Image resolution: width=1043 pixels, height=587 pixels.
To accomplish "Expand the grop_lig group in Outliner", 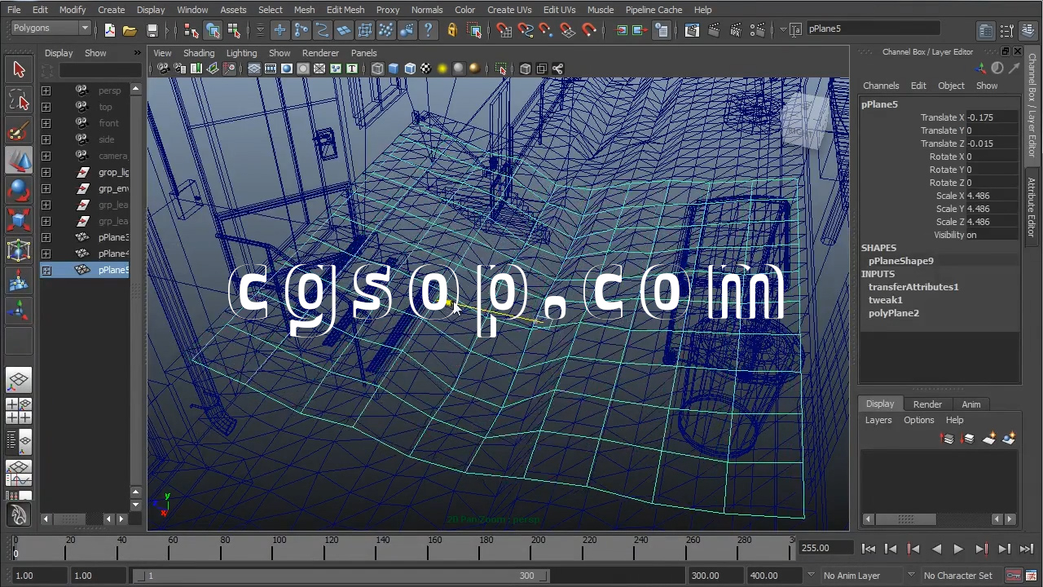I will coord(46,172).
